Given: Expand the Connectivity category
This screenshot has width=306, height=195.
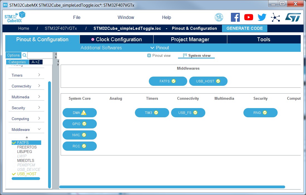Looking at the screenshot, I should tap(39, 86).
